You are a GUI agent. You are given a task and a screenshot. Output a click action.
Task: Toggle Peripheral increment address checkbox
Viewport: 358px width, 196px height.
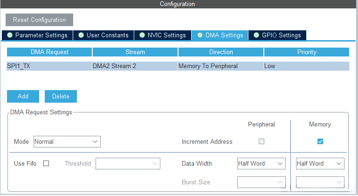(x=262, y=141)
